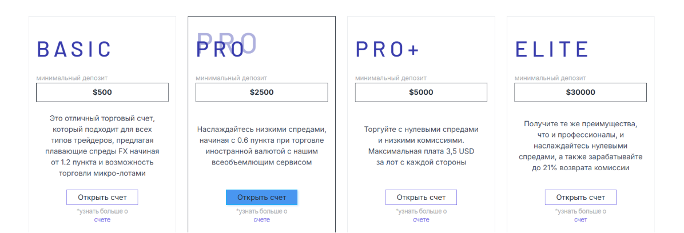Click the BASIC description about micro-lots
The height and width of the screenshot is (233, 684).
[x=102, y=146]
